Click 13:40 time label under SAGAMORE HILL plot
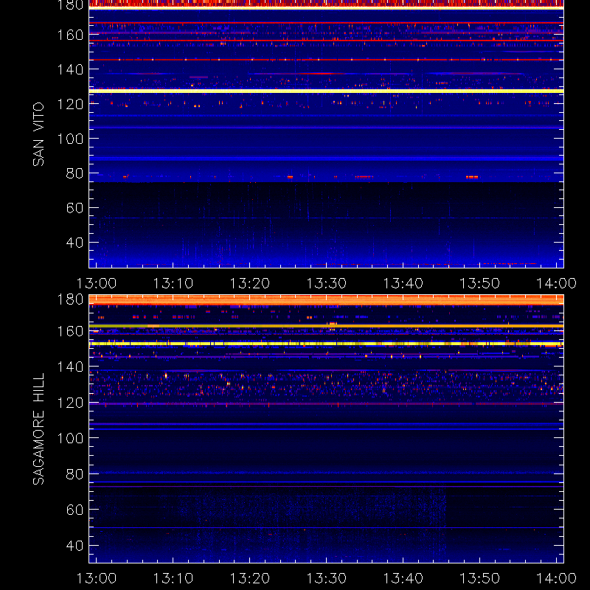 403,578
